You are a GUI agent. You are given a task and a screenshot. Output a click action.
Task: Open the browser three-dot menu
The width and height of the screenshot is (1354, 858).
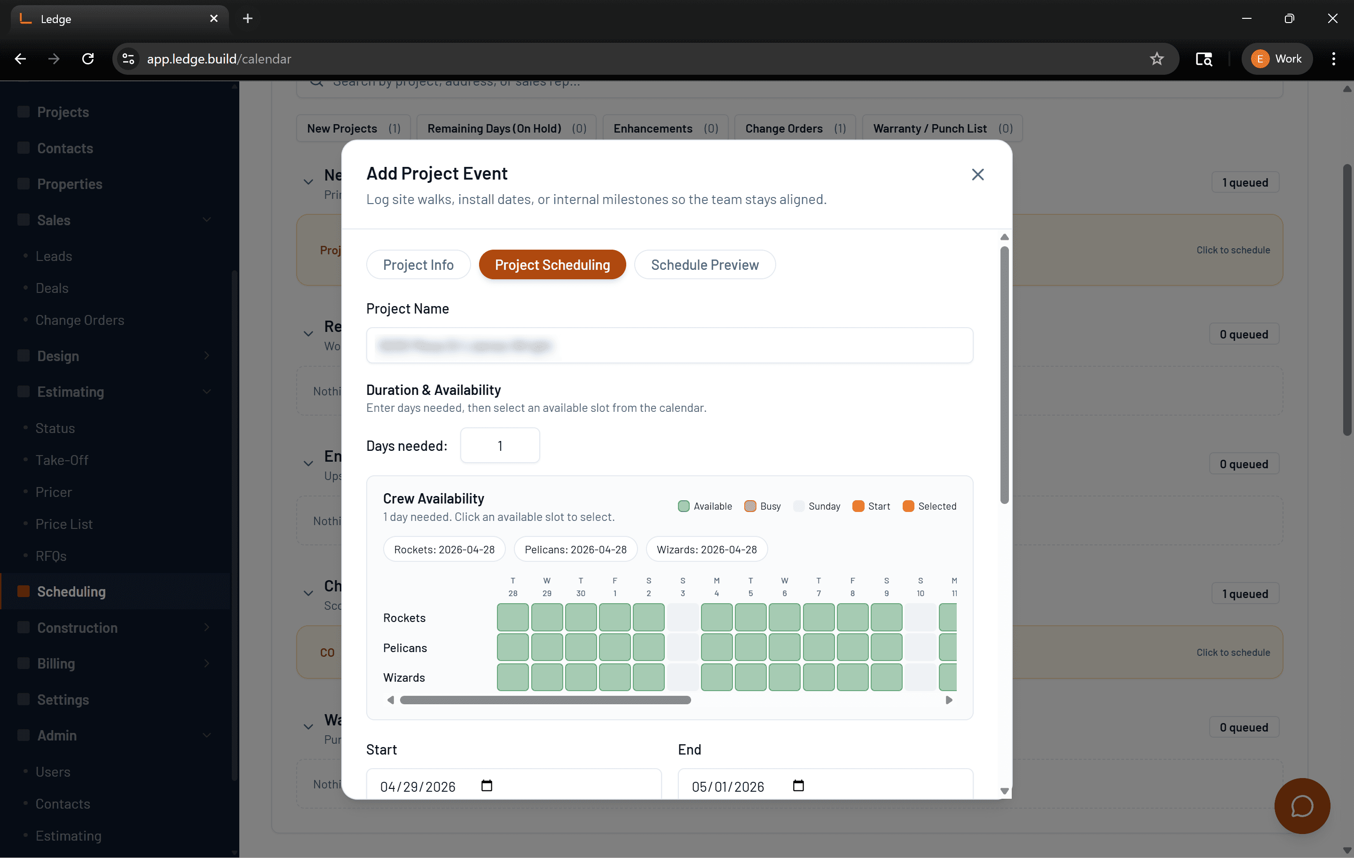tap(1333, 58)
